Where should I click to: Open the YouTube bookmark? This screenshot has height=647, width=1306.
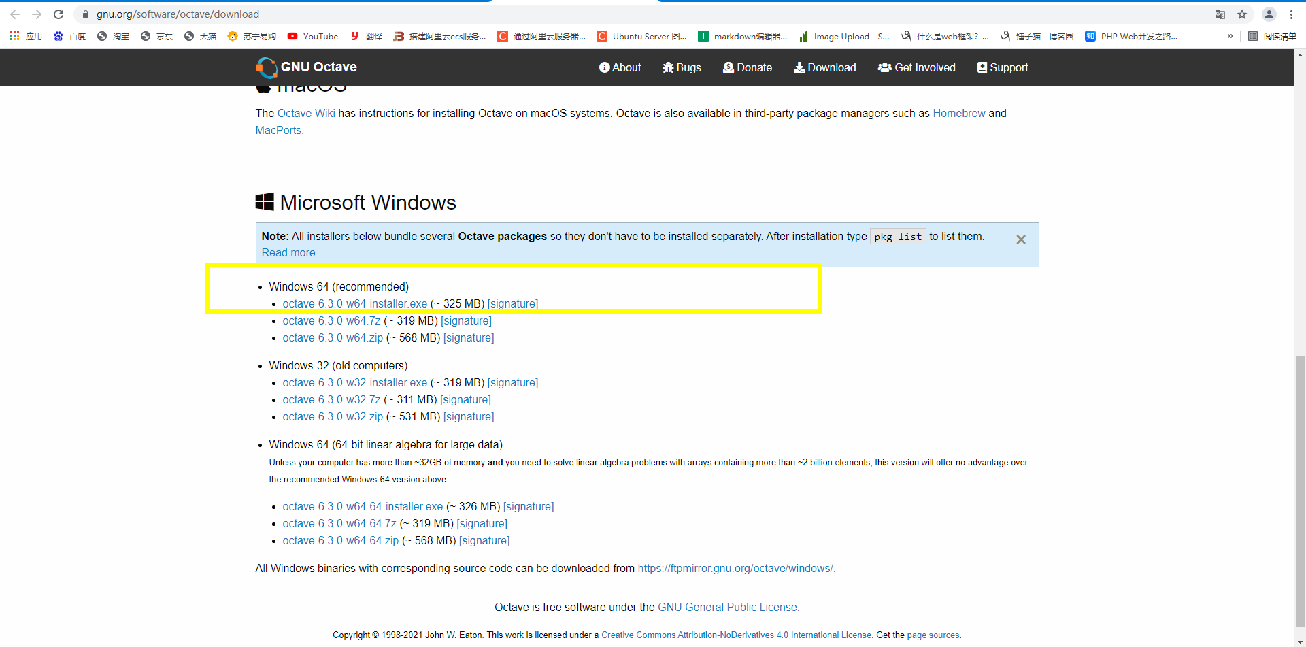pyautogui.click(x=313, y=36)
